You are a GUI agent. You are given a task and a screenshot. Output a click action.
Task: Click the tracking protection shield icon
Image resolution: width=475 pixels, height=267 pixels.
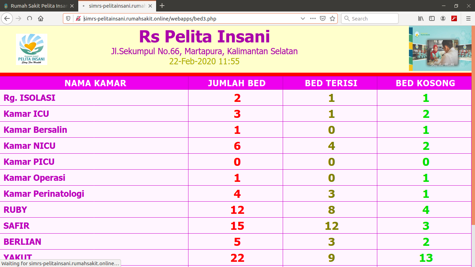(69, 18)
